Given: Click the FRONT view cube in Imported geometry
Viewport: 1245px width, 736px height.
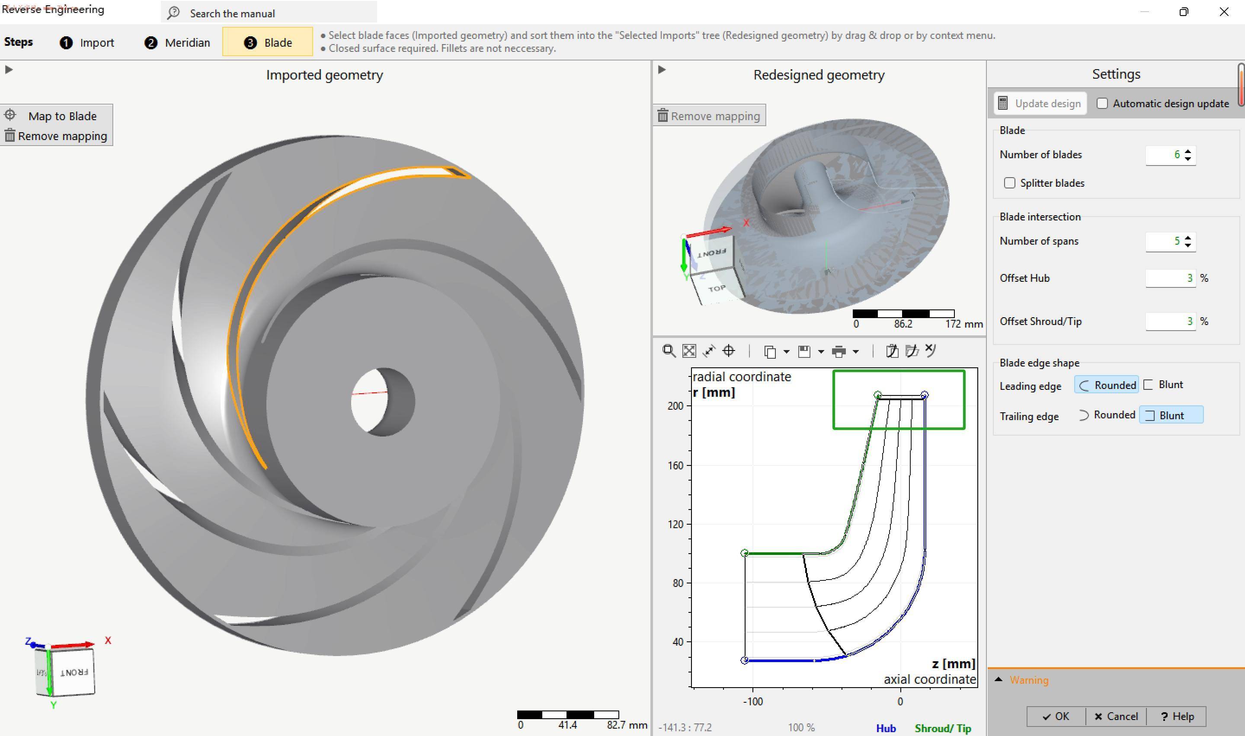Looking at the screenshot, I should pyautogui.click(x=74, y=672).
